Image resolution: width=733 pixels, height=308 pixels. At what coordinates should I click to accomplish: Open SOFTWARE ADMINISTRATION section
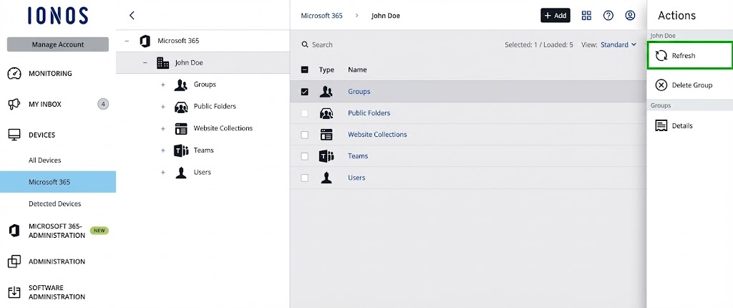coord(57,292)
